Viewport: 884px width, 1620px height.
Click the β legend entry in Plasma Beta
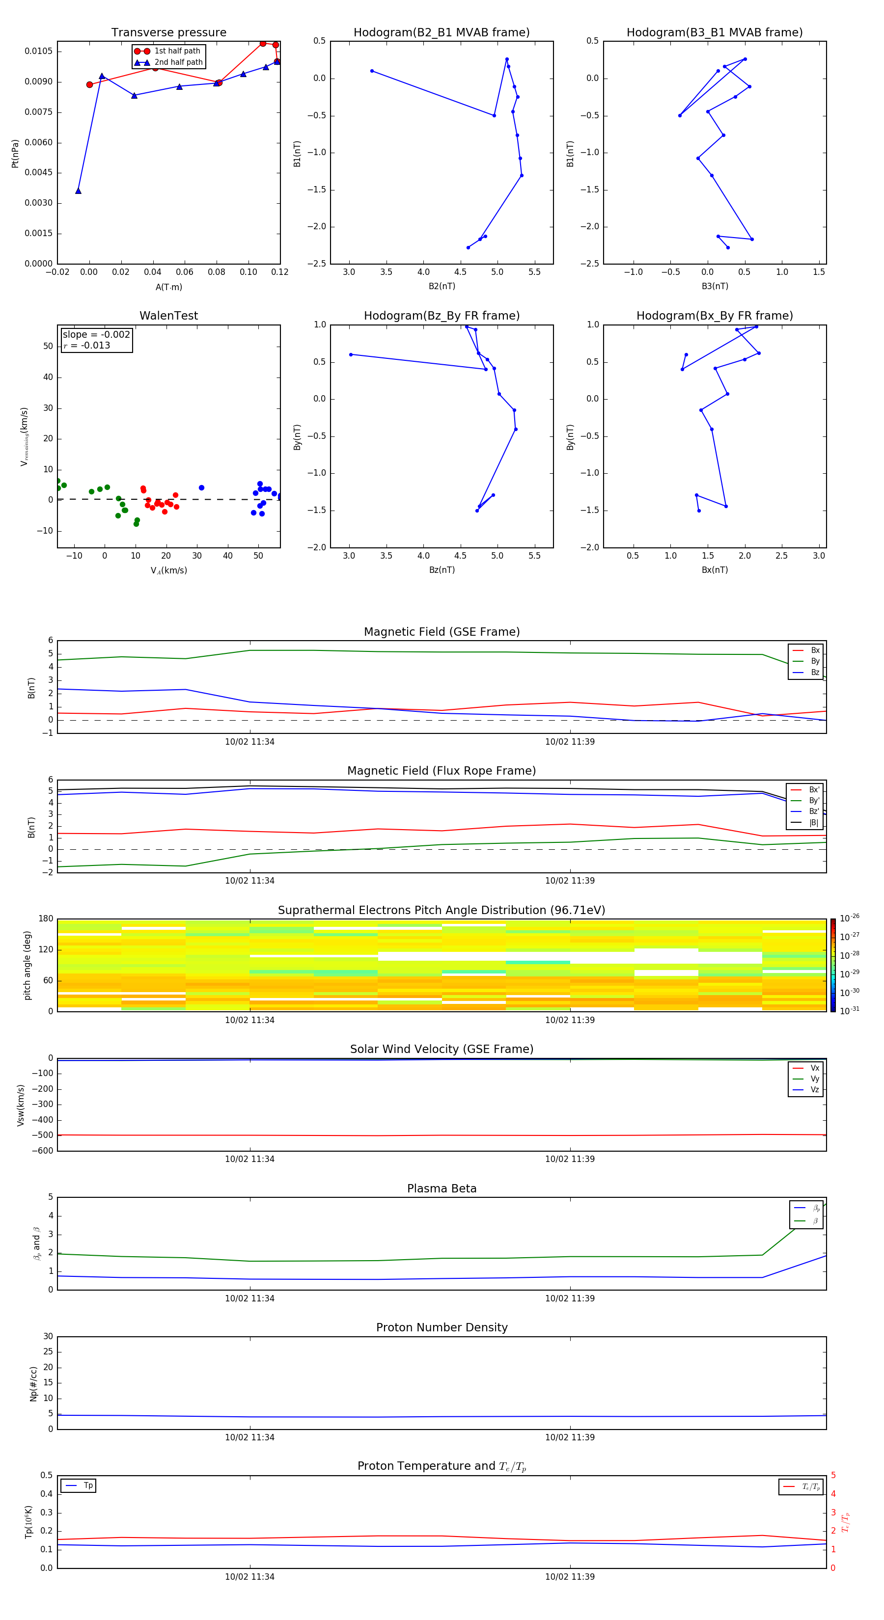tap(806, 1221)
